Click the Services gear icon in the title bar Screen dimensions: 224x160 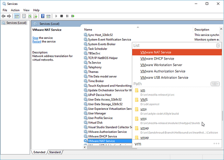coord(4,4)
